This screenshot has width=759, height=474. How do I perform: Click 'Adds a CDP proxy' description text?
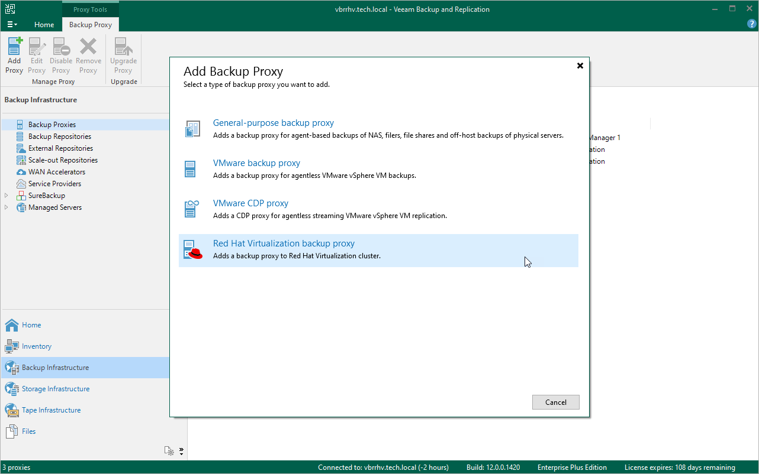pyautogui.click(x=330, y=216)
